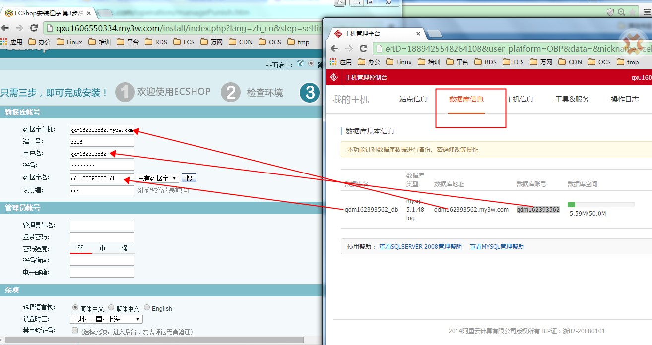Close the 主机管理平台 browser tab
Screen dimensions: 652x345
(418, 34)
